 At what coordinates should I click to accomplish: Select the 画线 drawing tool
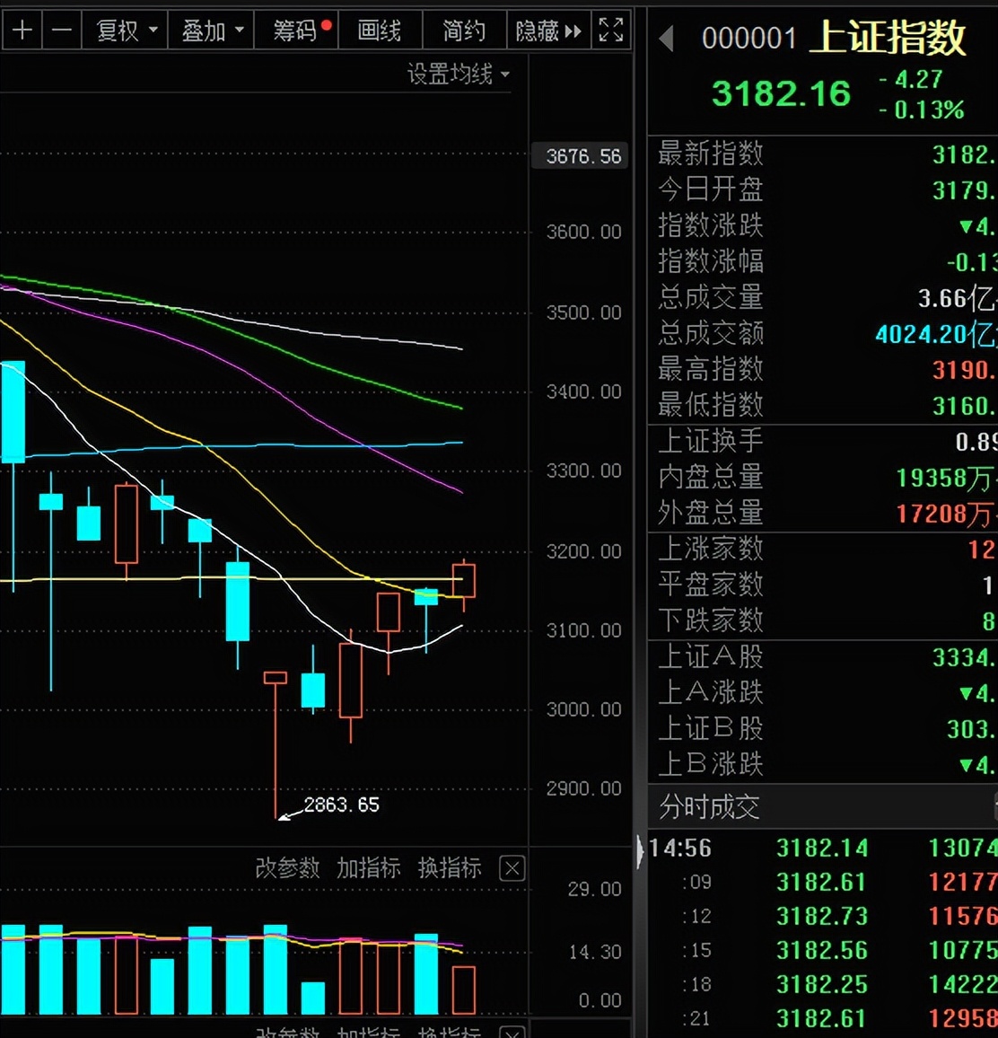coord(380,31)
